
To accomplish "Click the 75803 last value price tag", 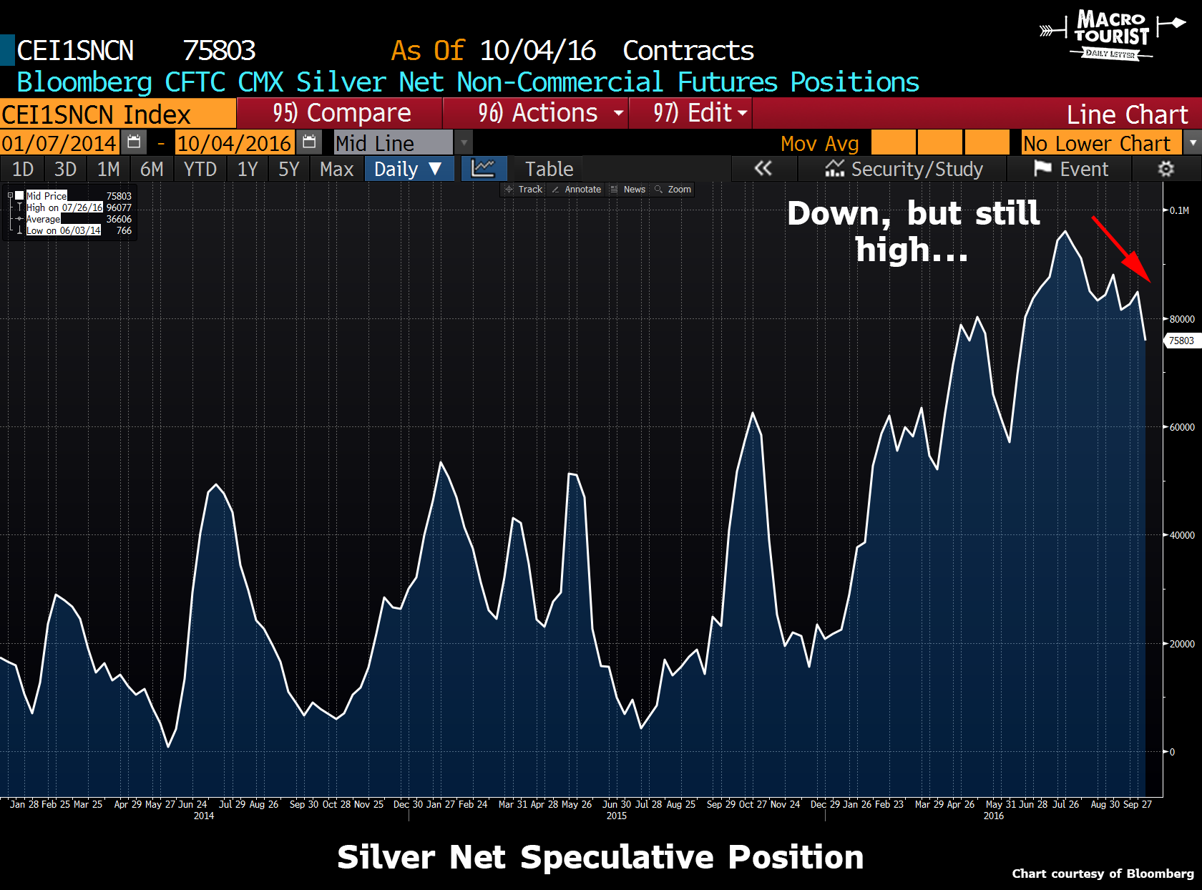I will (1182, 341).
